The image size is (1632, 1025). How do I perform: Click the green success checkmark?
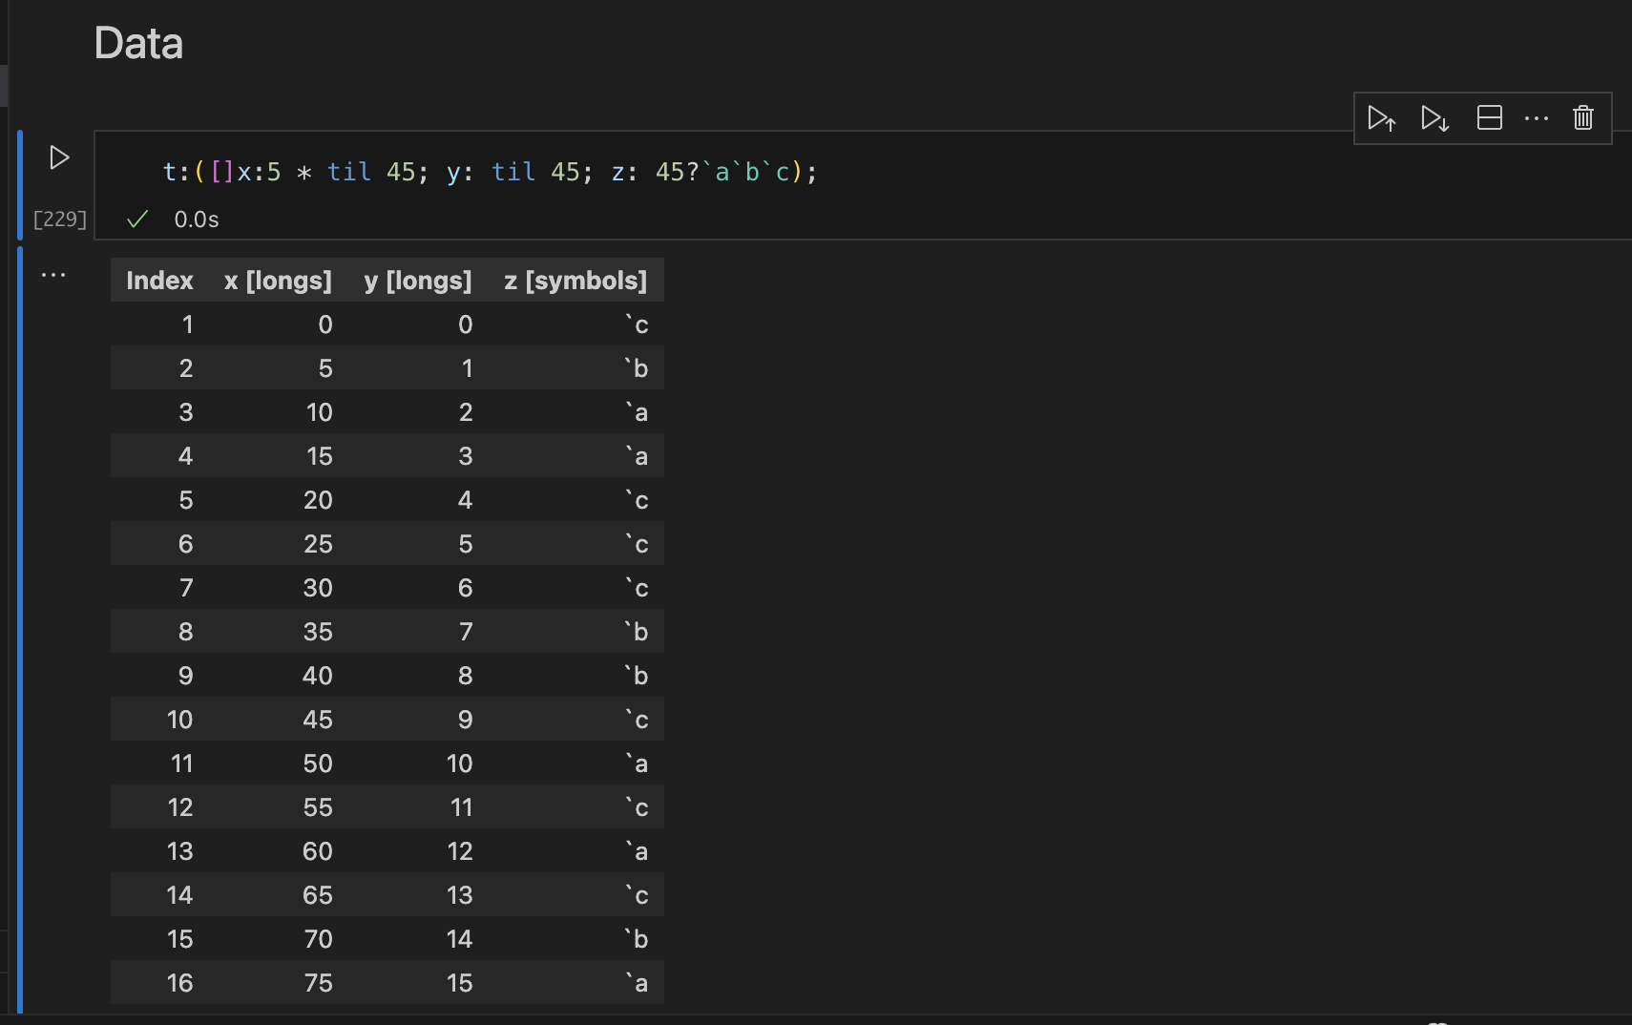(136, 219)
